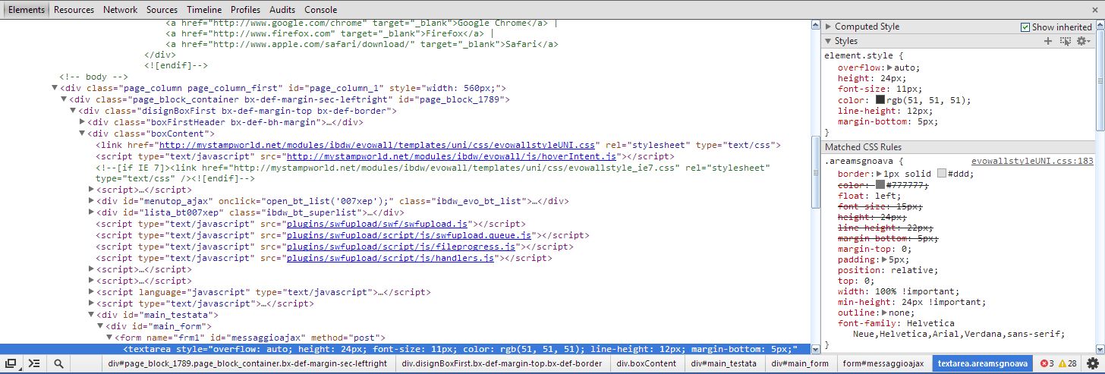Viewport: 1105px width, 374px height.
Task: Open the swfupload.queue.js script link
Action: pyautogui.click(x=408, y=235)
